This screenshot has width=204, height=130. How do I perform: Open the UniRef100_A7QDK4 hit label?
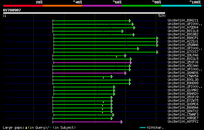click(183, 27)
